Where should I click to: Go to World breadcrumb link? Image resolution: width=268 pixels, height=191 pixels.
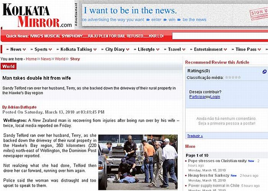[x=60, y=59]
